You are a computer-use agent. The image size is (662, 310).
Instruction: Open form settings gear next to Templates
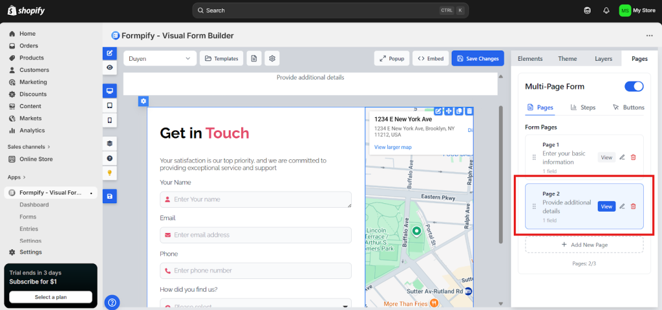273,58
